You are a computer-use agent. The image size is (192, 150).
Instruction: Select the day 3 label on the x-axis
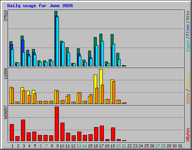24,146
